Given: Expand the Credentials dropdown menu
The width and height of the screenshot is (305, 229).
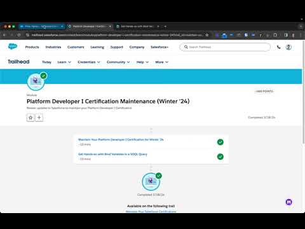Looking at the screenshot, I should [x=89, y=62].
